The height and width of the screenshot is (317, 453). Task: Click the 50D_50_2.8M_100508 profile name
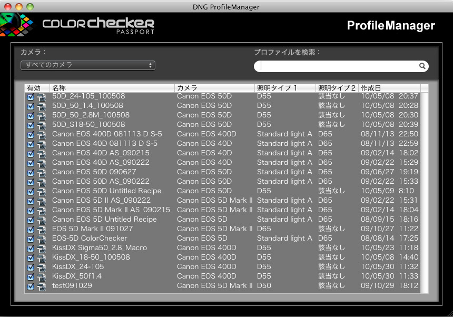(x=91, y=115)
